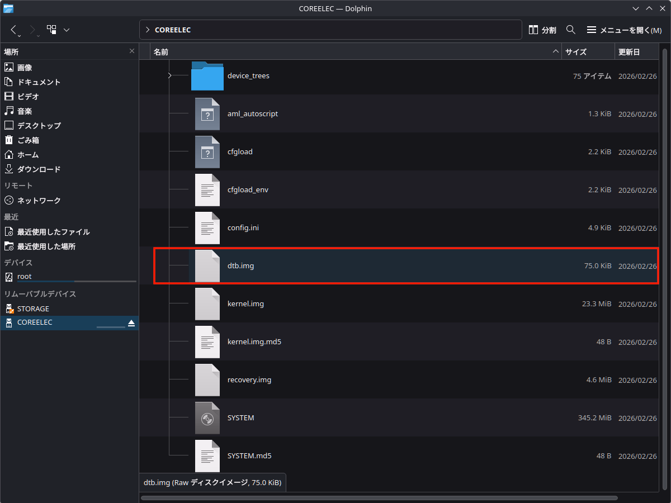Select the dtb.img file icon
Viewport: 671px width, 503px height.
pyautogui.click(x=207, y=266)
